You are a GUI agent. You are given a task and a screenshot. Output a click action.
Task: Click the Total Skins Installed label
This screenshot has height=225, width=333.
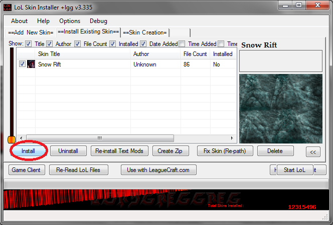[x=226, y=205]
